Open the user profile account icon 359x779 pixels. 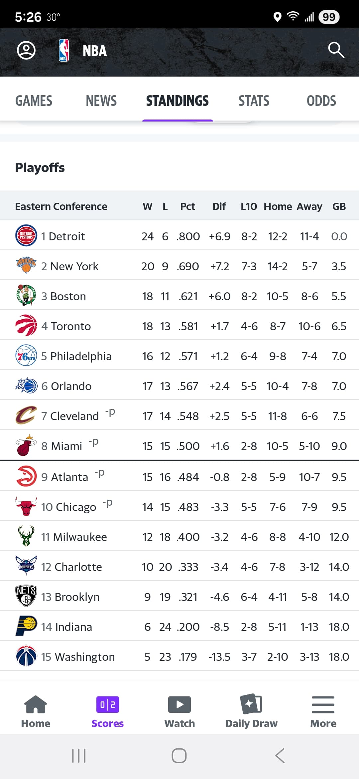tap(26, 51)
